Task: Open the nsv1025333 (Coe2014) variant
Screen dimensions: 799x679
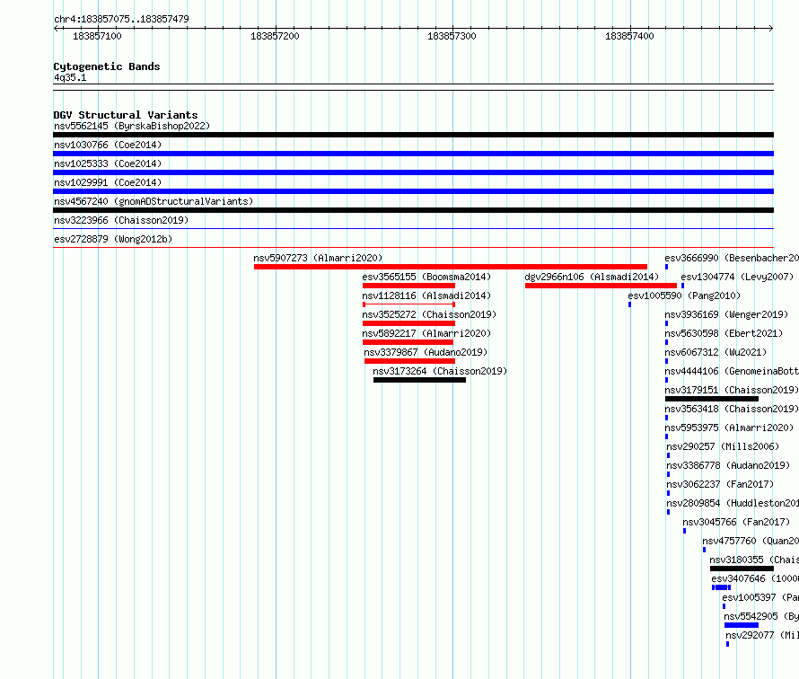Action: click(108, 163)
